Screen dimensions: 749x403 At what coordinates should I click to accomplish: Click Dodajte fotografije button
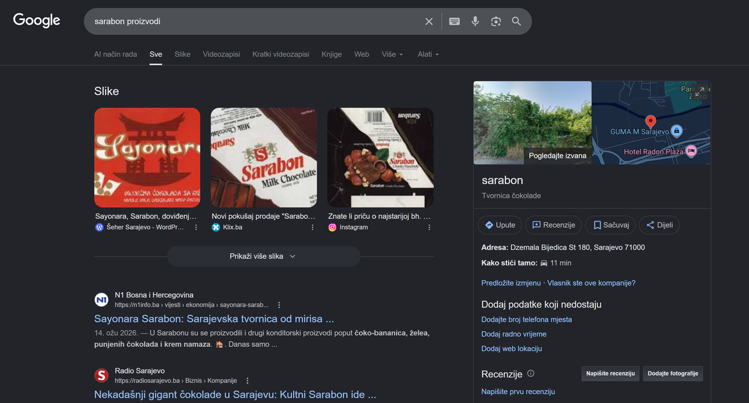(x=673, y=374)
